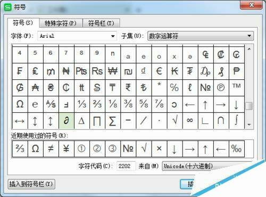The image size is (266, 197).
Task: Select the peso ₱ symbol
Action: (236, 71)
